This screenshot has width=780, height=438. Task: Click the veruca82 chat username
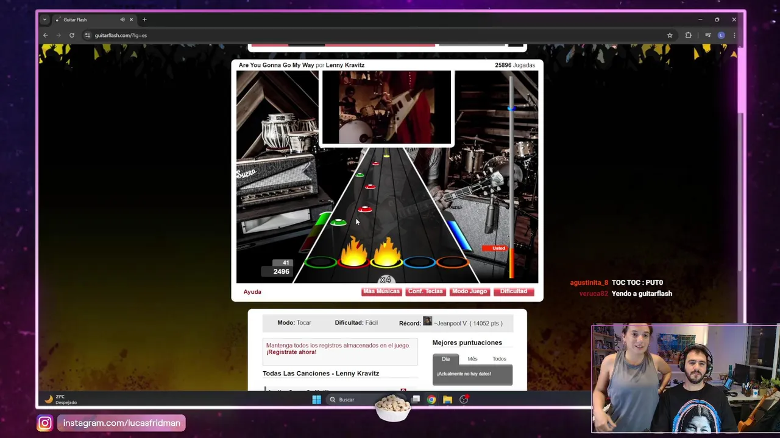click(594, 294)
